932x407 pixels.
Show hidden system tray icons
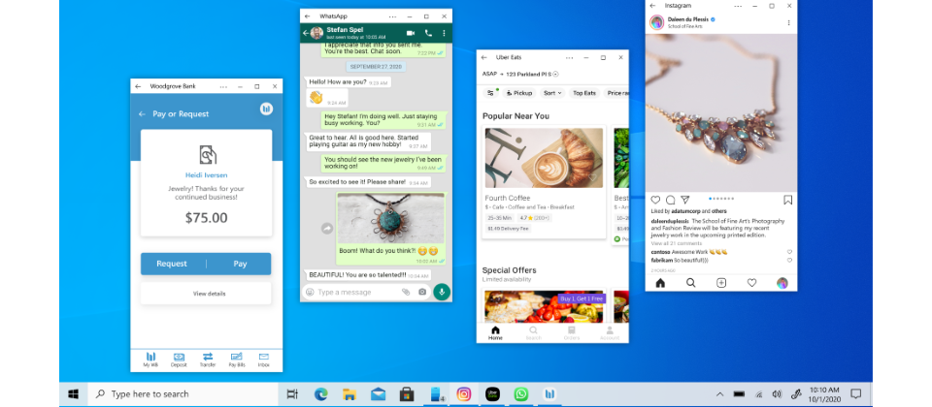pyautogui.click(x=719, y=394)
